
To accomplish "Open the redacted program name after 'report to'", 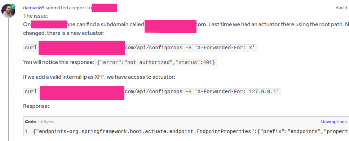I will coord(105,8).
